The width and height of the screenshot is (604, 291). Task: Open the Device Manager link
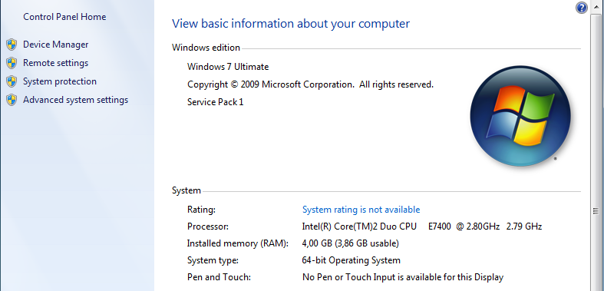(56, 45)
